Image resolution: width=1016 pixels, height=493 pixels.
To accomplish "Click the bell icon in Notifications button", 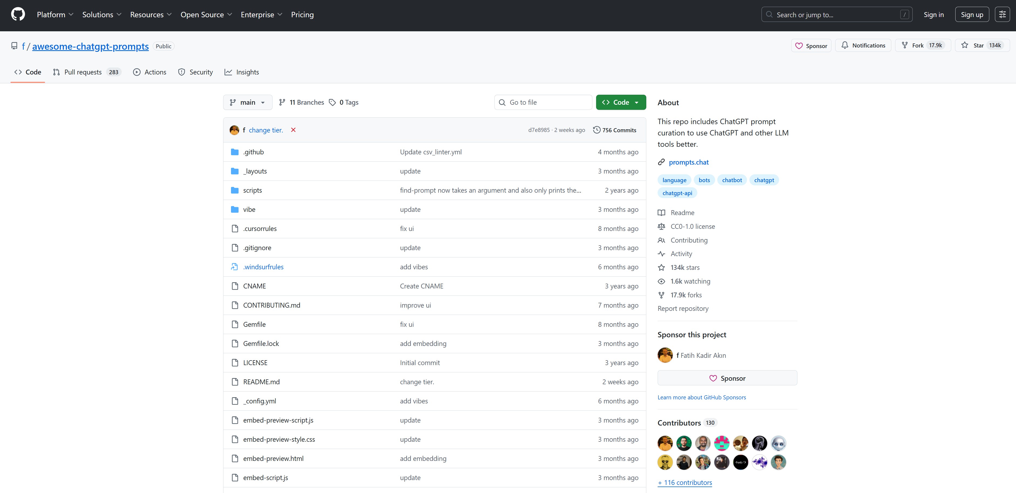I will click(x=844, y=45).
